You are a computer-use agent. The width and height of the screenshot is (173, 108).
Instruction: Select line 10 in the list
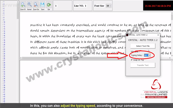(x=4, y=22)
